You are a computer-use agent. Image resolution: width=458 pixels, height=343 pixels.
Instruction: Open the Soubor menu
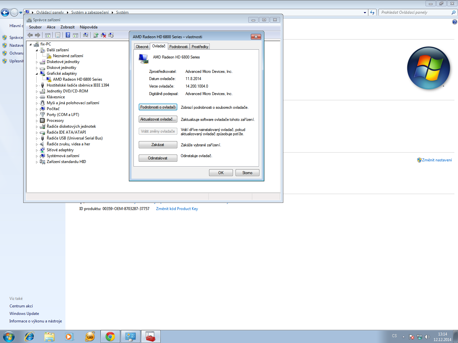(x=35, y=27)
